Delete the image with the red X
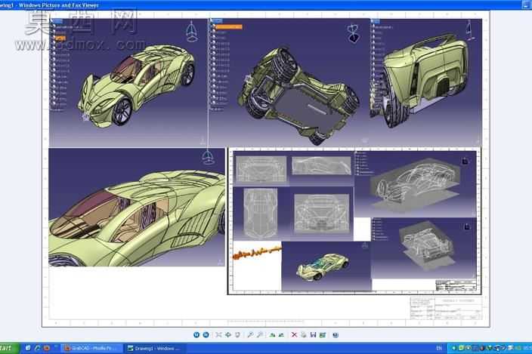The image size is (532, 354). pyautogui.click(x=294, y=335)
